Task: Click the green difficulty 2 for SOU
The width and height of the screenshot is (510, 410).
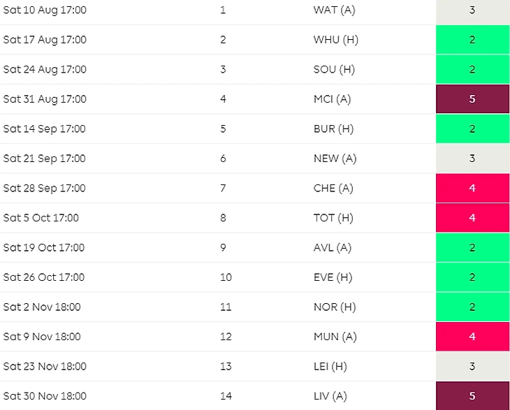Action: click(472, 69)
